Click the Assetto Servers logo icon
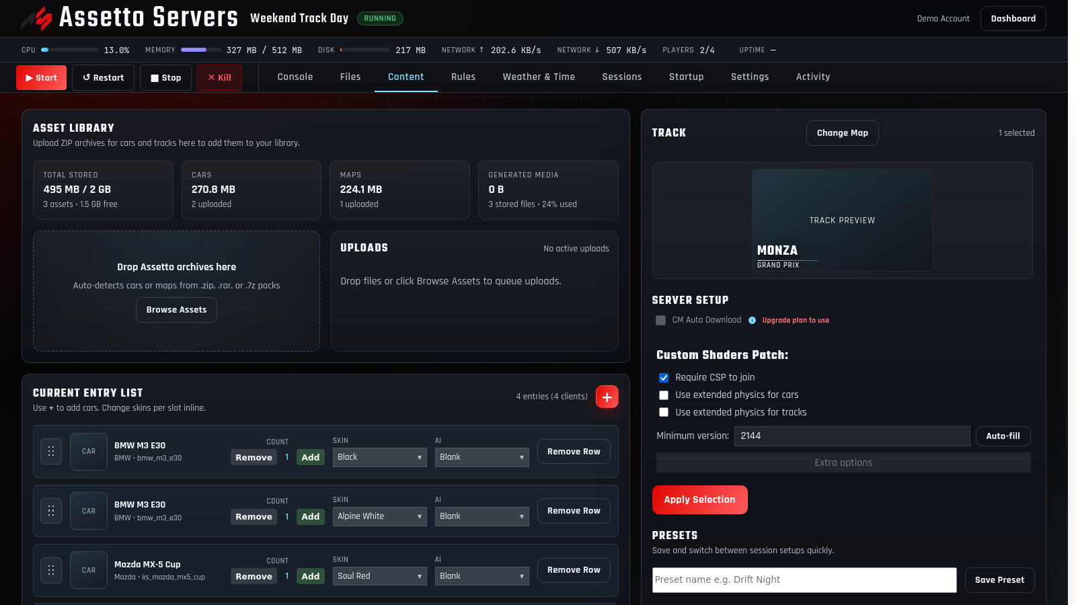 [x=36, y=18]
